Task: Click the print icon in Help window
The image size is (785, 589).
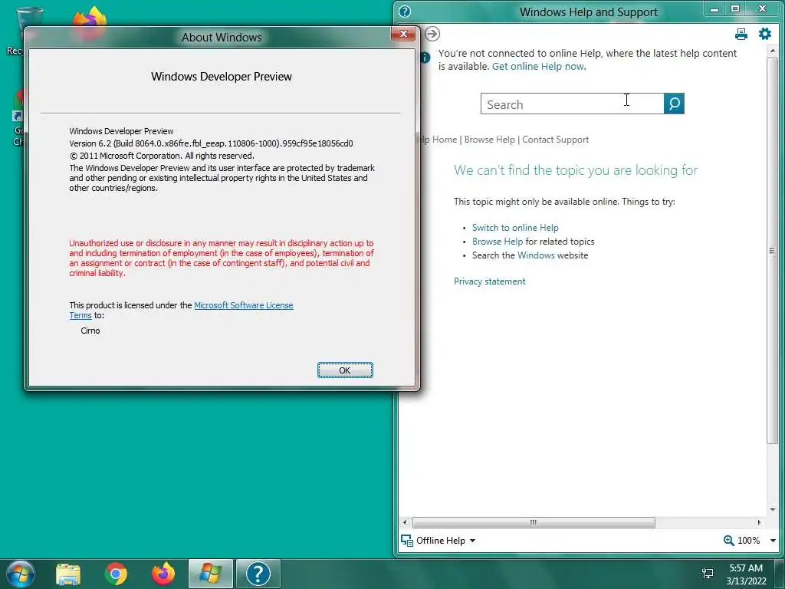Action: pos(741,34)
